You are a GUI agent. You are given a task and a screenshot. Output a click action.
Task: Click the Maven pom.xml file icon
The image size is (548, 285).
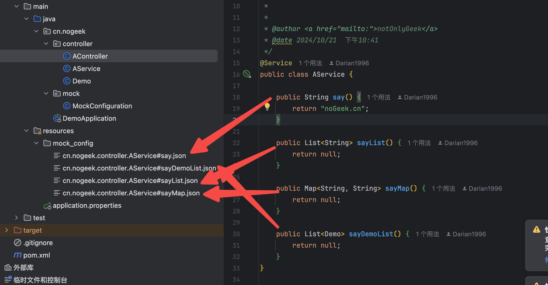click(x=17, y=255)
